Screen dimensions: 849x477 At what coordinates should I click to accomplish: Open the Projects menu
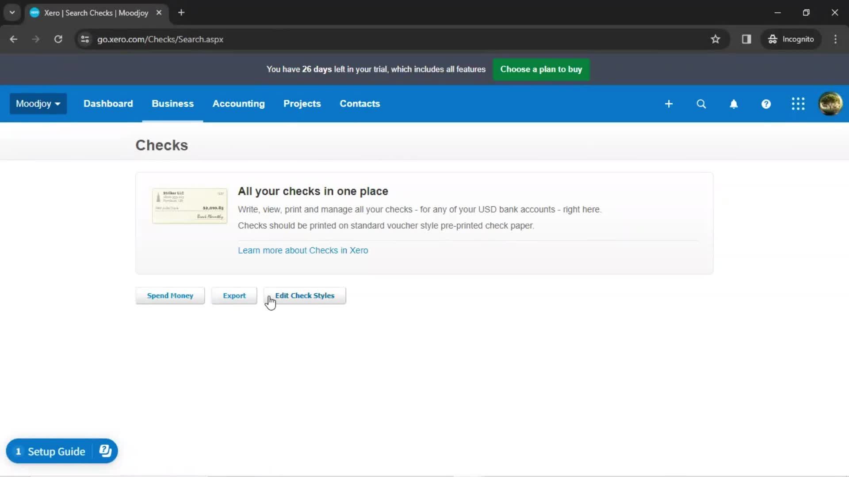(302, 104)
